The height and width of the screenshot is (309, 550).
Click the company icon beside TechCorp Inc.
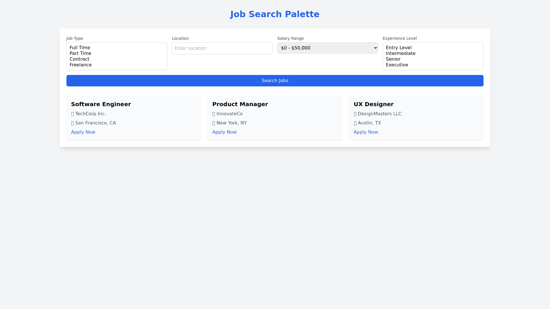(x=72, y=114)
